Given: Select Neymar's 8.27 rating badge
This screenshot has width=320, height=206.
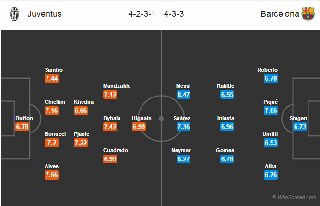Looking at the screenshot, I should click(183, 159).
